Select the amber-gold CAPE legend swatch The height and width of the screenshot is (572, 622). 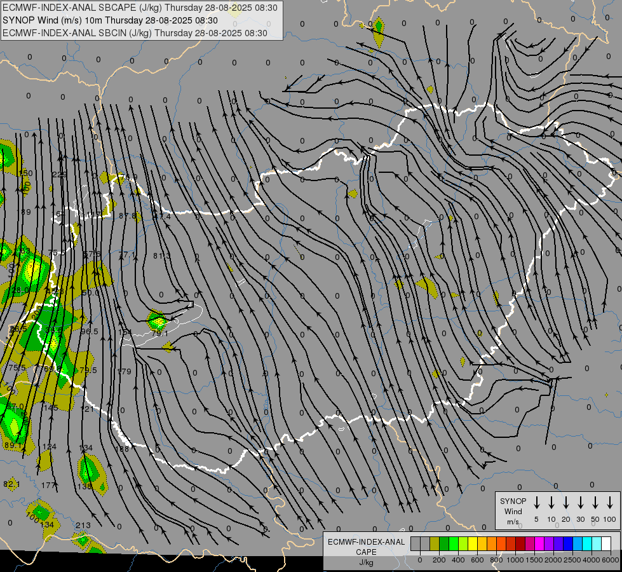pyautogui.click(x=482, y=543)
